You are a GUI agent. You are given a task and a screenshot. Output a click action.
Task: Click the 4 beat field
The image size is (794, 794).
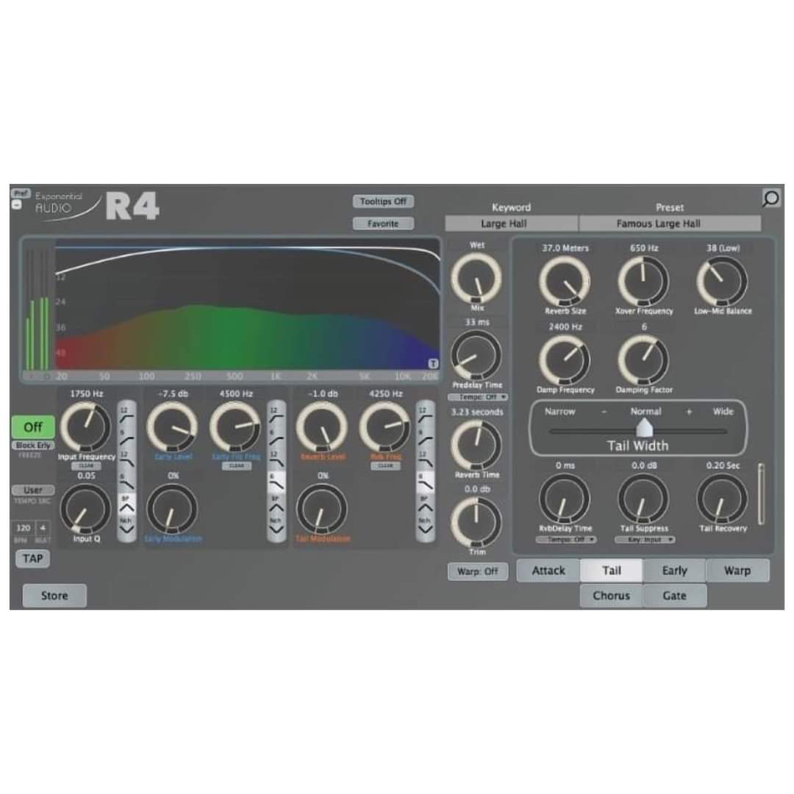[43, 528]
